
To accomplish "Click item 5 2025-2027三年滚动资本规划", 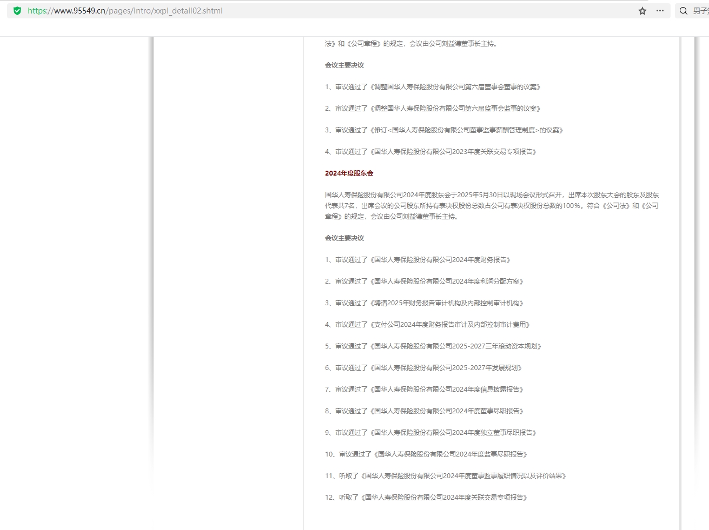I will tap(433, 346).
